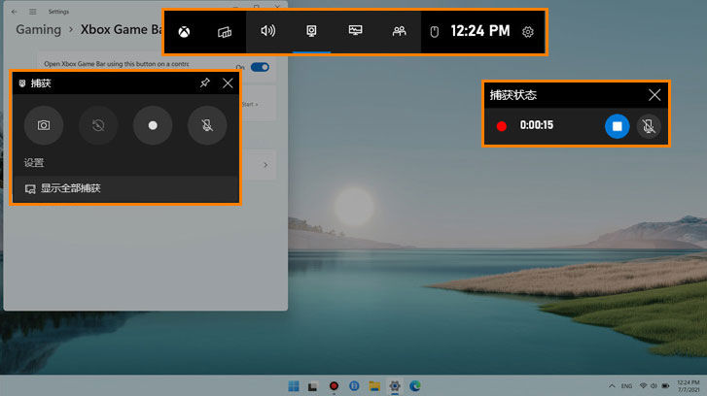Click the red recording indicator dot
The image size is (707, 396).
(502, 126)
